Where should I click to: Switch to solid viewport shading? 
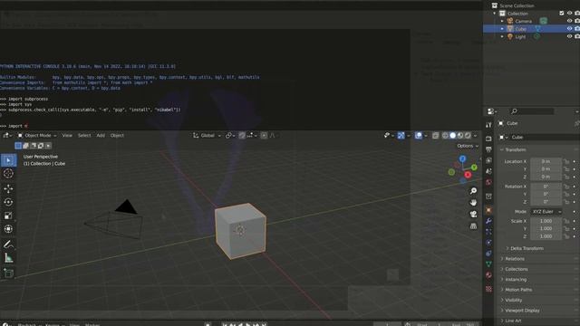tap(453, 136)
